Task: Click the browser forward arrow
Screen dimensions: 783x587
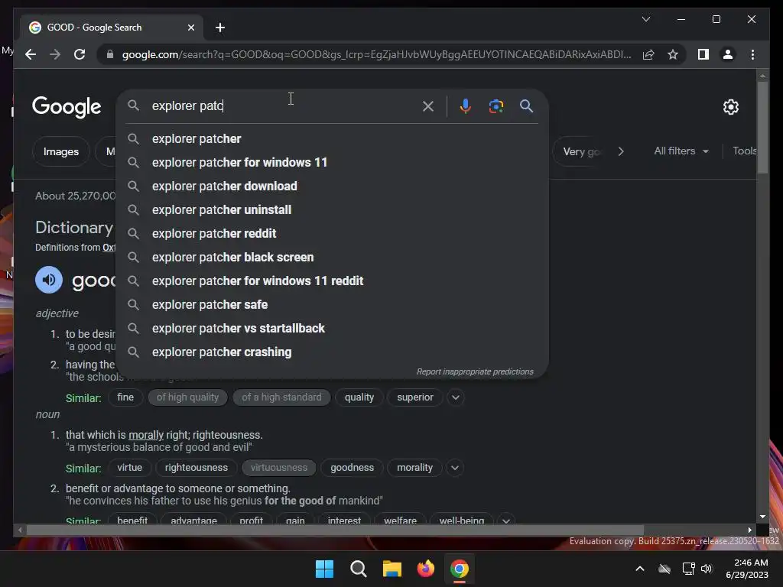Action: (55, 54)
